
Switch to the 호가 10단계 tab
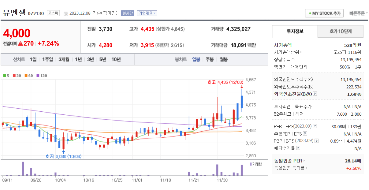pyautogui.click(x=341, y=31)
